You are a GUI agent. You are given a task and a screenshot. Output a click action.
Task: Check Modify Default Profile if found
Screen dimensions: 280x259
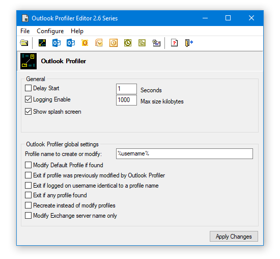pyautogui.click(x=28, y=165)
